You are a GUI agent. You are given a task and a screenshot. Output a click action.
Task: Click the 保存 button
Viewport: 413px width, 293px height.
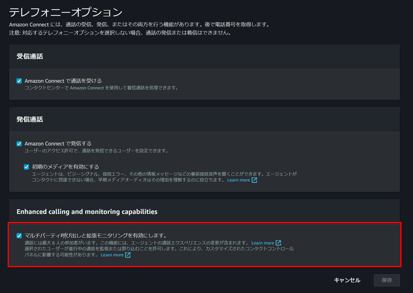click(x=387, y=280)
